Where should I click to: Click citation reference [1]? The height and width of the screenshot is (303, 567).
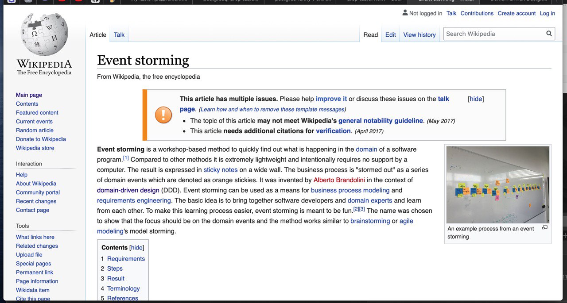tap(126, 157)
